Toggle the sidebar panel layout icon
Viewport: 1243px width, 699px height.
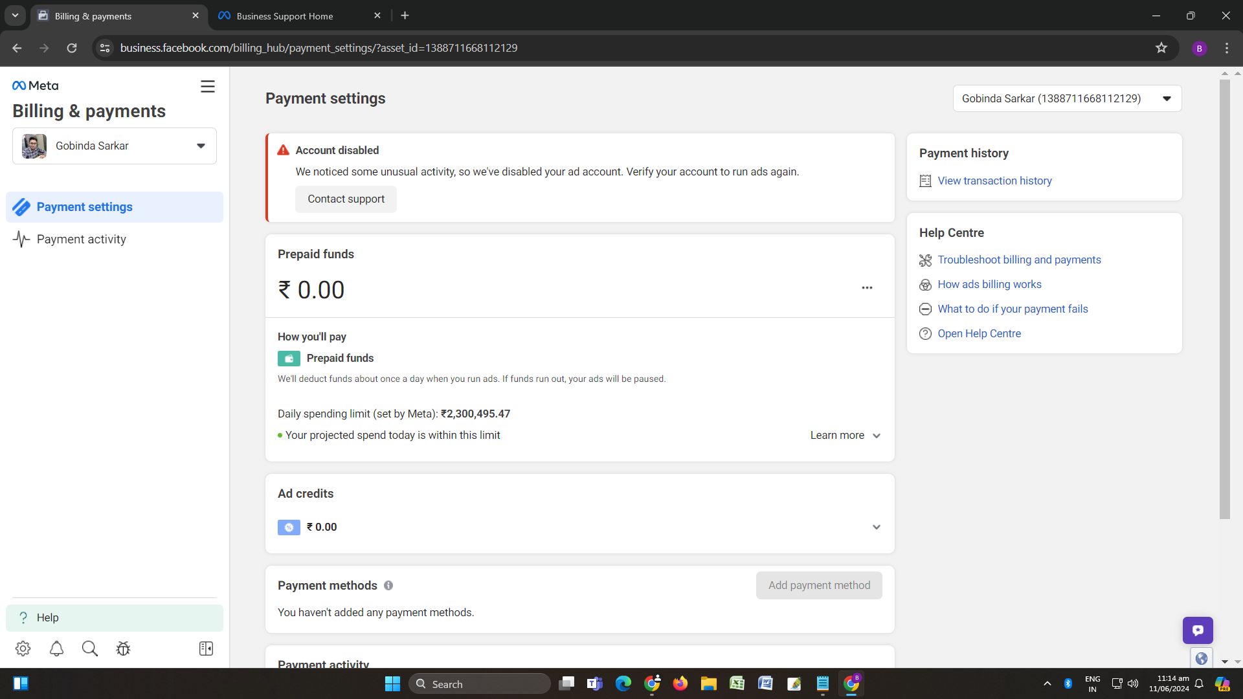pyautogui.click(x=206, y=649)
